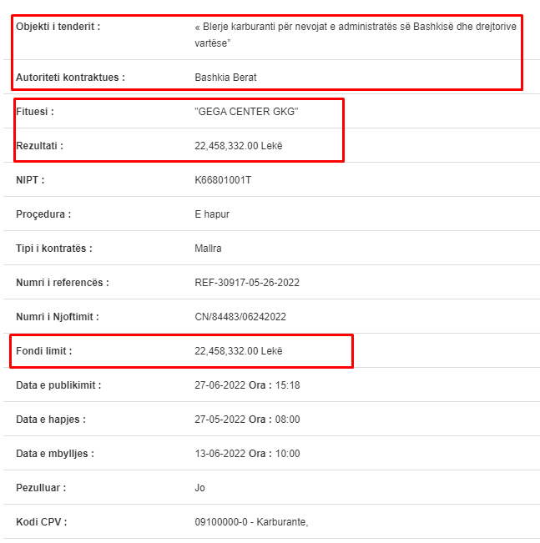This screenshot has width=540, height=543.
Task: Click the winner name GEGA CENTER GKG
Action: (246, 112)
